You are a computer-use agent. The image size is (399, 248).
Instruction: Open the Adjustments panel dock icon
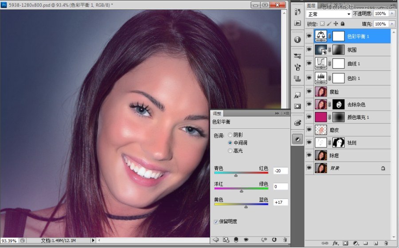point(297,139)
